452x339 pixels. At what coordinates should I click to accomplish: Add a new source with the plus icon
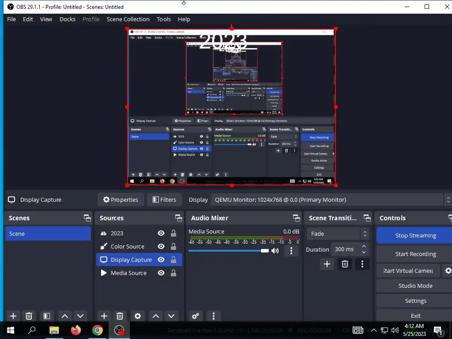104,316
